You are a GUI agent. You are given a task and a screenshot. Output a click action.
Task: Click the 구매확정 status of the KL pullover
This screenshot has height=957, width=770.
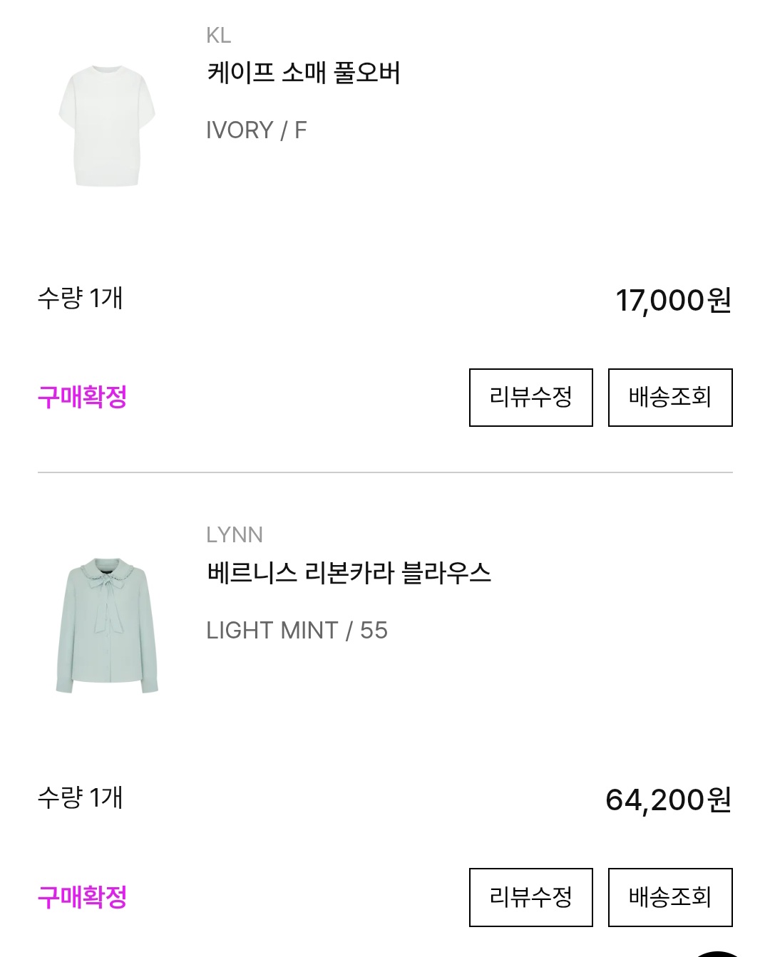click(x=82, y=397)
